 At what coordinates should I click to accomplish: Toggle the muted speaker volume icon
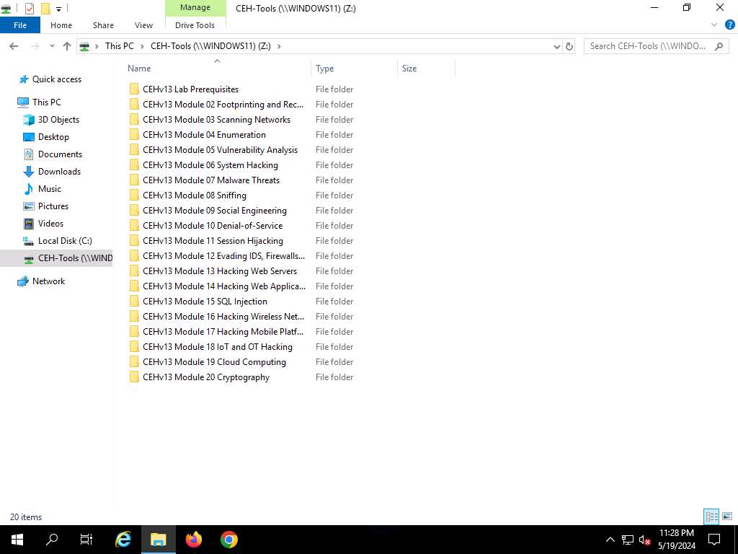(x=645, y=540)
